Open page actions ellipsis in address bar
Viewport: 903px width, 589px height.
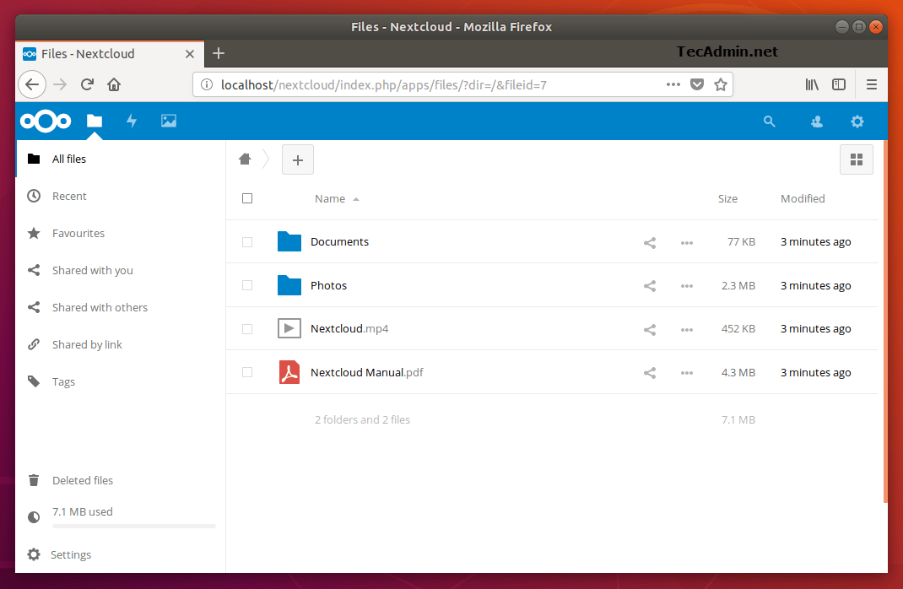(x=673, y=84)
